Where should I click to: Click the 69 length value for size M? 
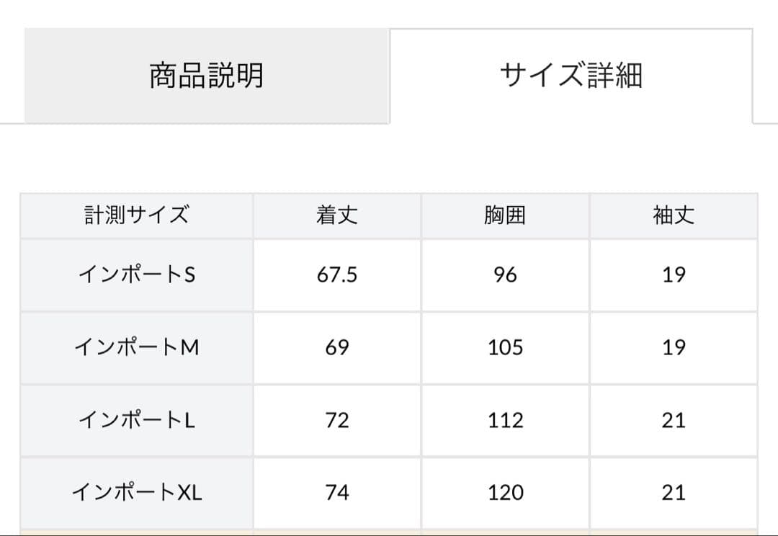(336, 347)
